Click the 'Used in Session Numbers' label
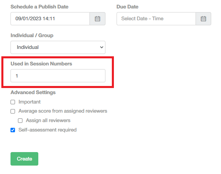 coord(41,64)
